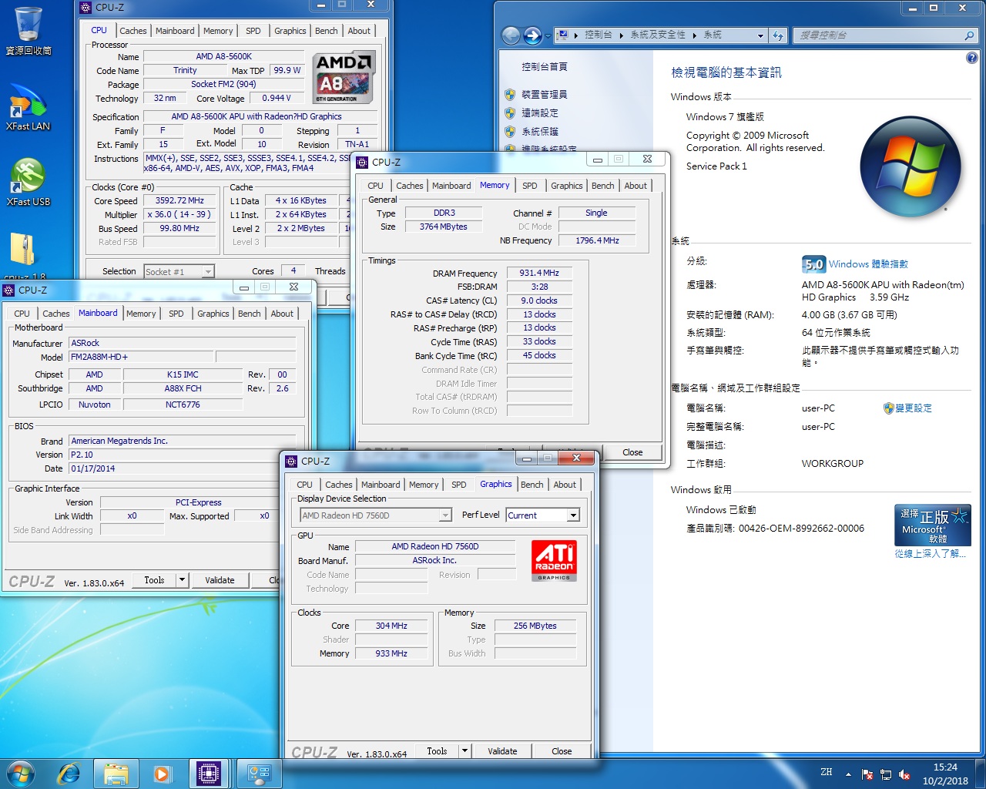986x789 pixels.
Task: Launch XFast LAN desktop shortcut
Action: pyautogui.click(x=28, y=108)
